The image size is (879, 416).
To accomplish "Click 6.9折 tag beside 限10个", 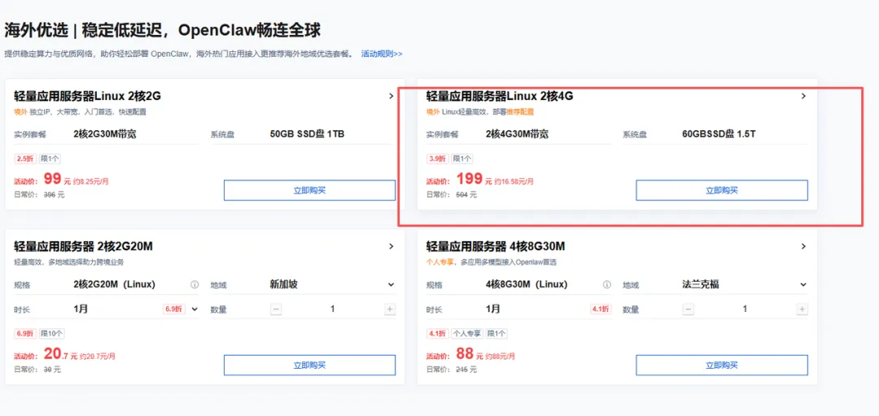I will [25, 334].
